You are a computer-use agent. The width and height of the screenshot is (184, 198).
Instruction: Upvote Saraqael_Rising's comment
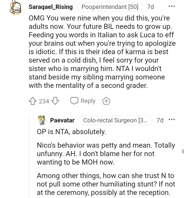pyautogui.click(x=33, y=101)
